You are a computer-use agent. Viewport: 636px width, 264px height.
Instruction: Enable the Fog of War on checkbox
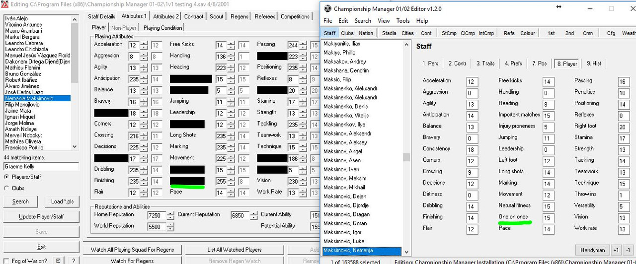coord(6,261)
